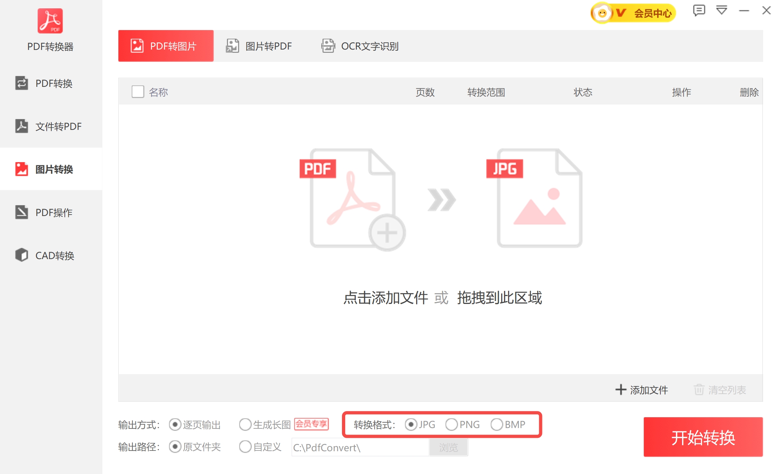This screenshot has height=474, width=778.
Task: Open the PDF转换 sidebar section
Action: click(x=51, y=84)
